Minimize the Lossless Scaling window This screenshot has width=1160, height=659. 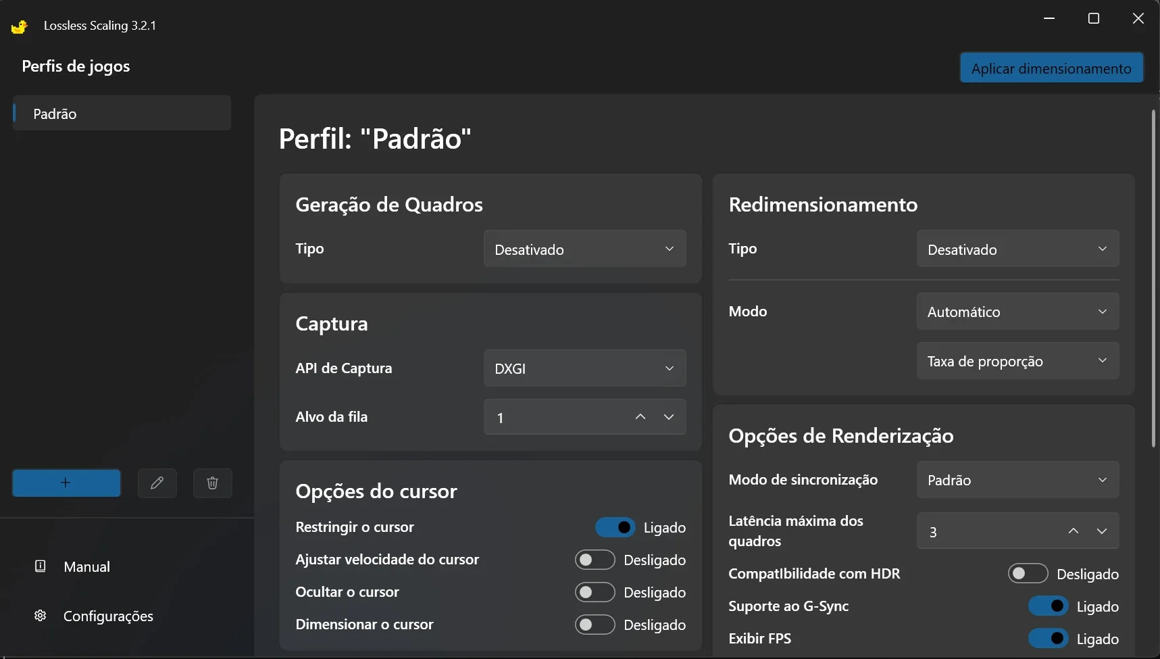[x=1049, y=19]
